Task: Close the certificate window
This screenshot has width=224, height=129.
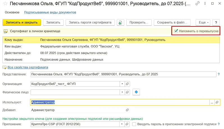Action: click(220, 3)
